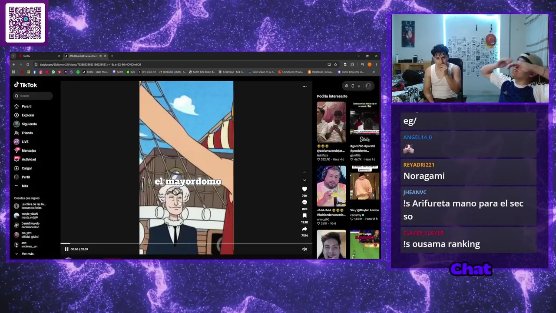This screenshot has height=313, width=556.
Task: Open Friends in TikTok sidebar
Action: click(x=23, y=133)
